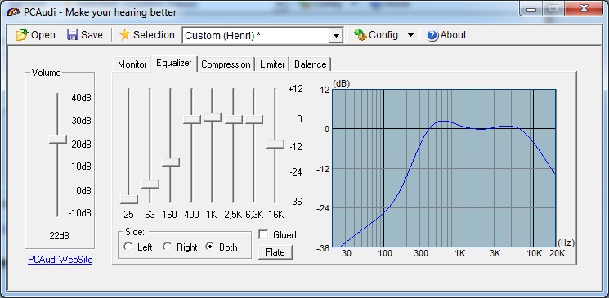Click the Save floppy disk icon
The image size is (609, 298).
pos(73,35)
